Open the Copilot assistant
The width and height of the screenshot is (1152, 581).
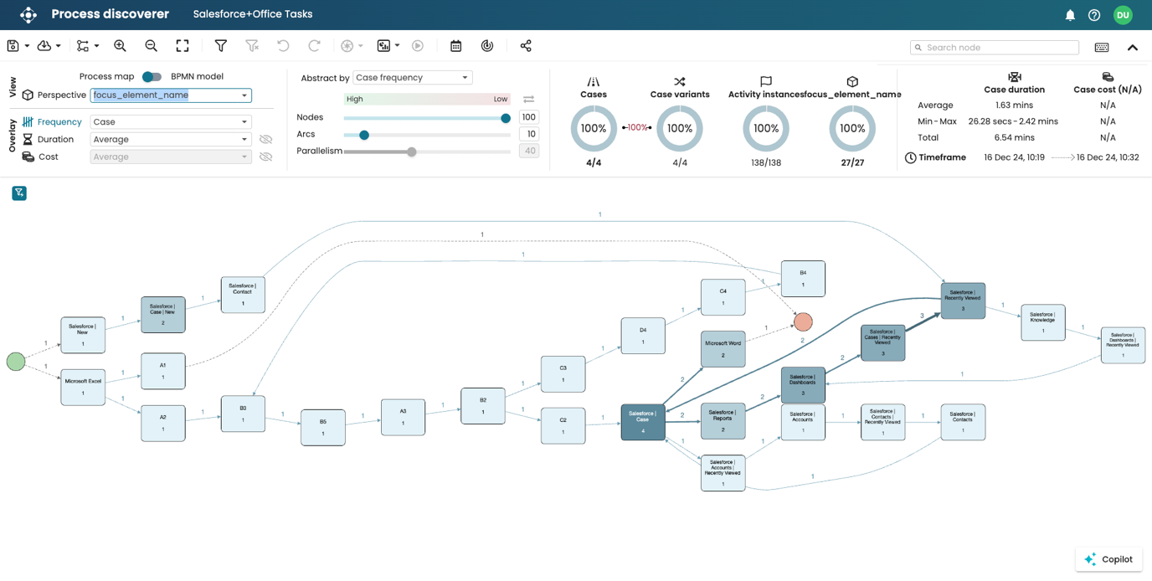tap(1108, 559)
